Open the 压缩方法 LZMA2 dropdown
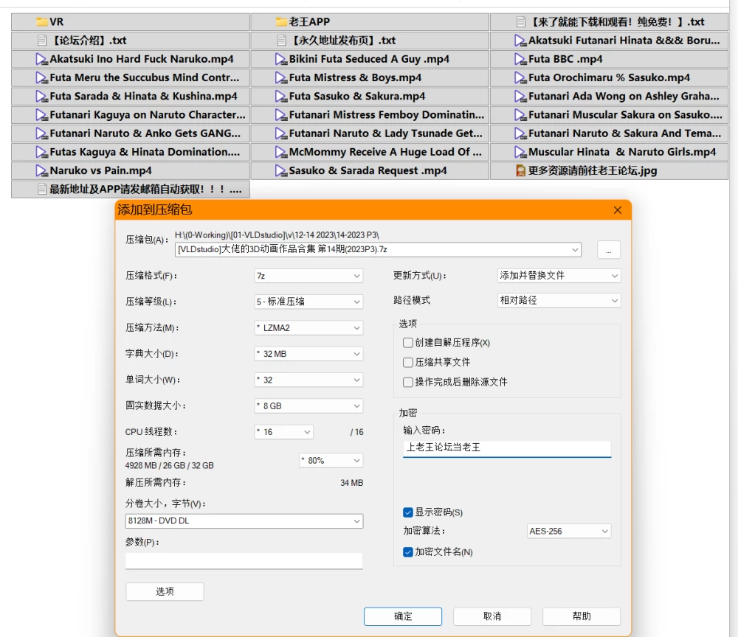 coord(308,327)
